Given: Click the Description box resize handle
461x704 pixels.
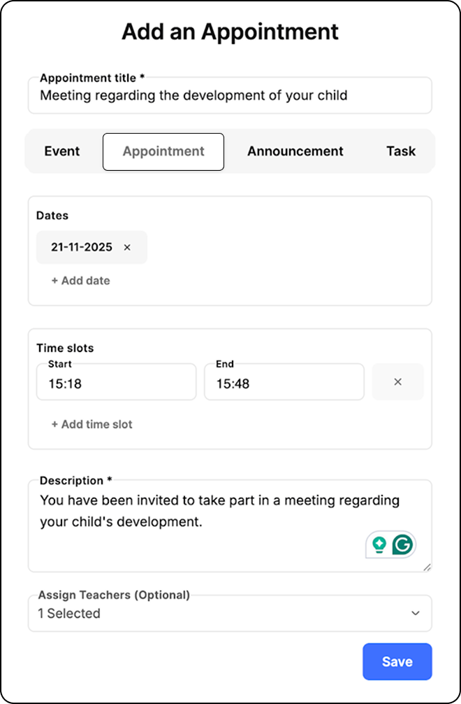Looking at the screenshot, I should pos(427,568).
